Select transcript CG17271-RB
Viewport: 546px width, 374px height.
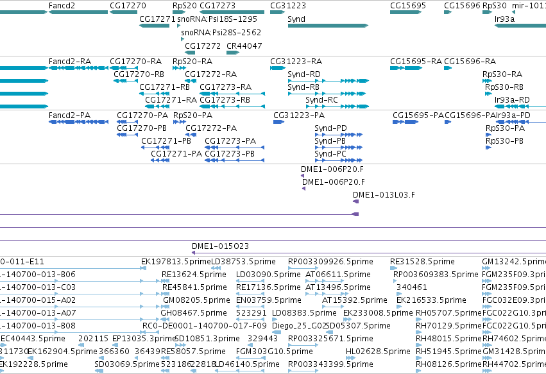(x=154, y=94)
